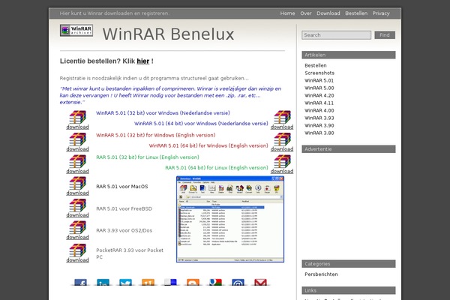This screenshot has height=300, width=450.
Task: Open the WinRAR program screenshot thumbnail
Action: pyautogui.click(x=230, y=219)
